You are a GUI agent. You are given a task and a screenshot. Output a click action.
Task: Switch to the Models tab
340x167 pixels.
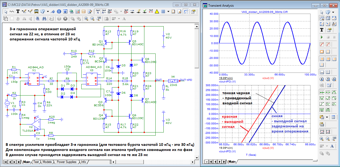(x=47, y=162)
